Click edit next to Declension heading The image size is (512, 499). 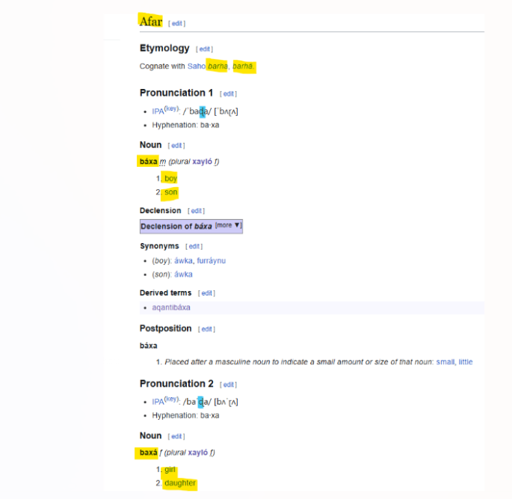[x=196, y=211]
